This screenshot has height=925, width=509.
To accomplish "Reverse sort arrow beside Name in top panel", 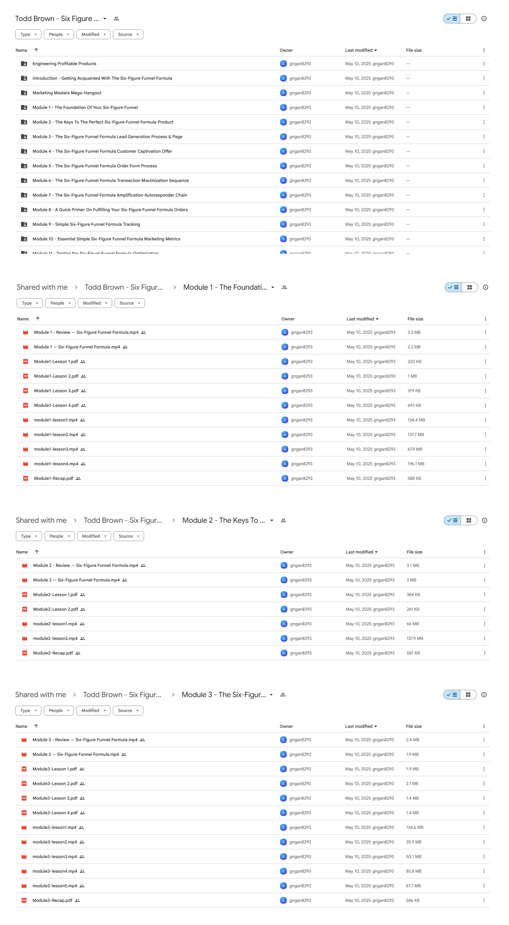I will 36,50.
